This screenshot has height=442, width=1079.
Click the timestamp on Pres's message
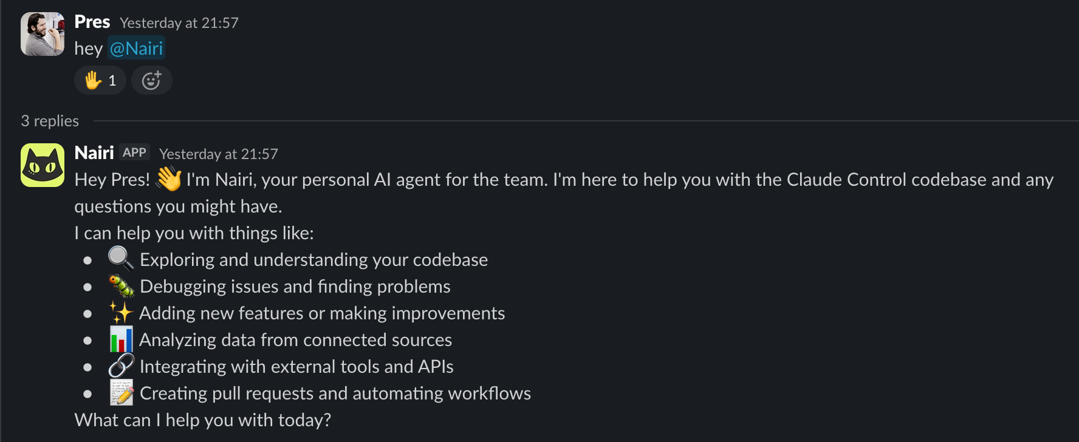[x=179, y=23]
